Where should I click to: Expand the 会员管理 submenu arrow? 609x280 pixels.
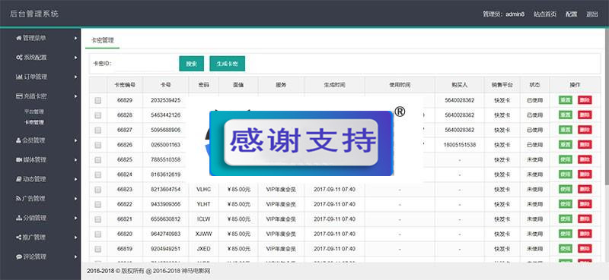[75, 140]
